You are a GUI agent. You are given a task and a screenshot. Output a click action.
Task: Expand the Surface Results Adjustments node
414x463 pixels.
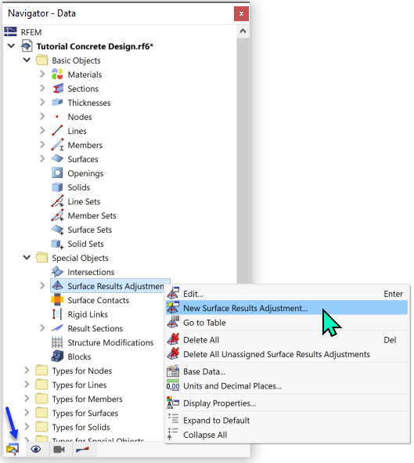[x=42, y=285]
